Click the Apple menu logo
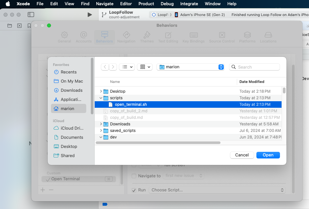Image resolution: width=309 pixels, height=209 pixels. click(8, 4)
